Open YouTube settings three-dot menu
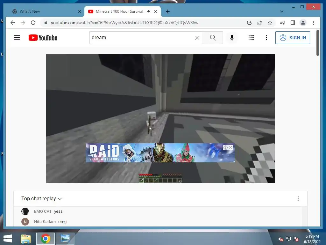 coord(266,38)
